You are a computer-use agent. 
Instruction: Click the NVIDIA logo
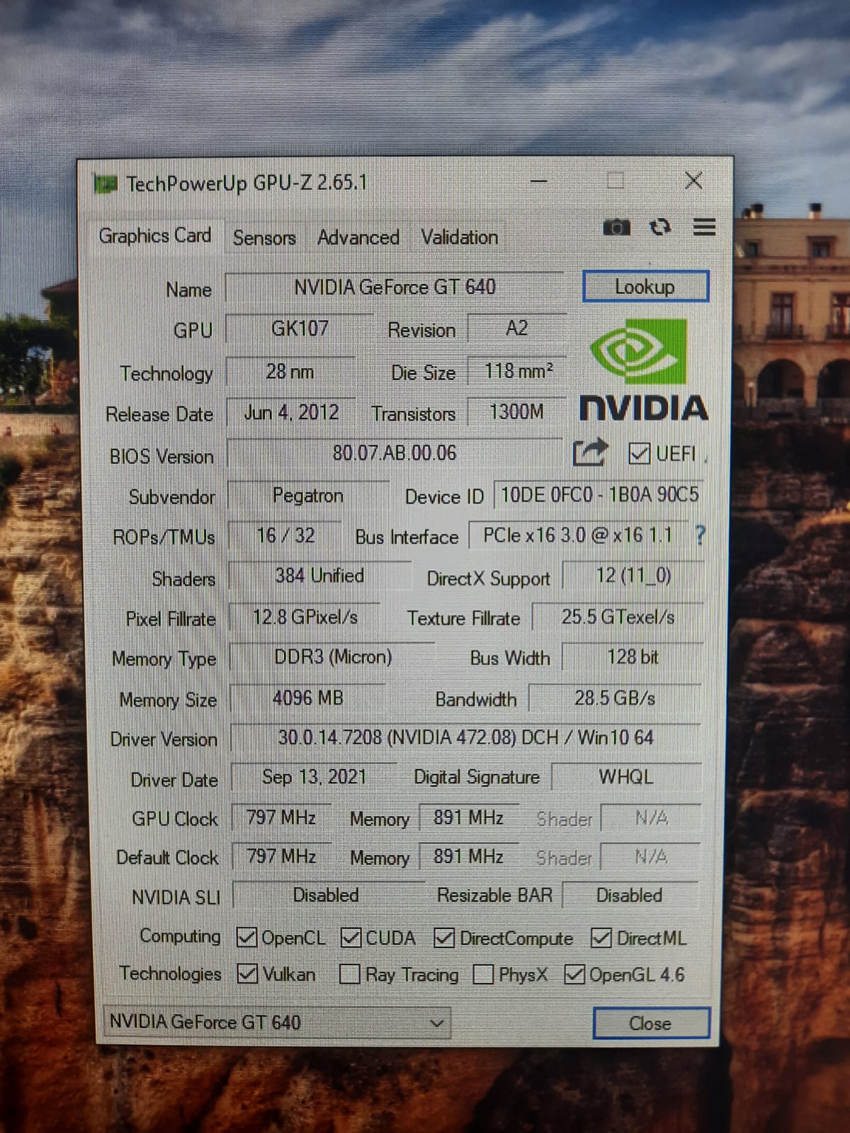coord(643,370)
